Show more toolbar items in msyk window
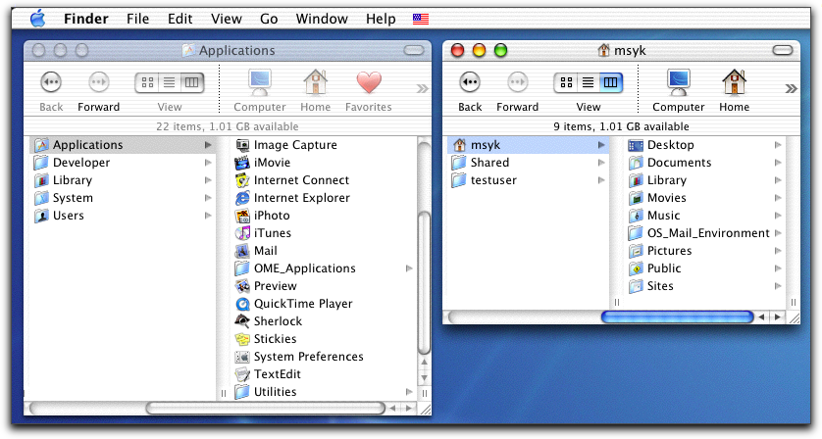Image resolution: width=822 pixels, height=439 pixels. [791, 87]
